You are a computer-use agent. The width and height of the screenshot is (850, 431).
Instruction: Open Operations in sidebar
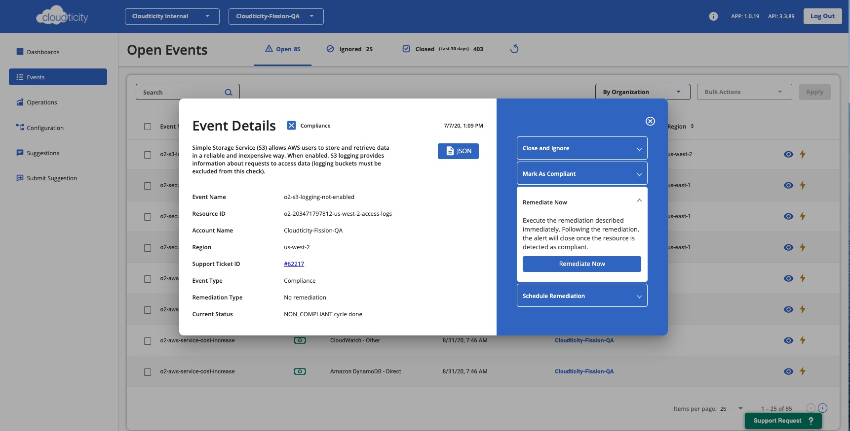(x=58, y=102)
